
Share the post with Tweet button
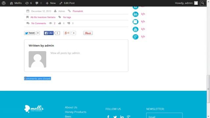click(30, 33)
